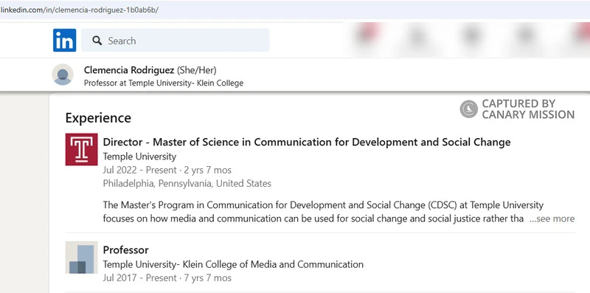The height and width of the screenshot is (293, 590).
Task: Open the Director position title
Action: pyautogui.click(x=307, y=142)
